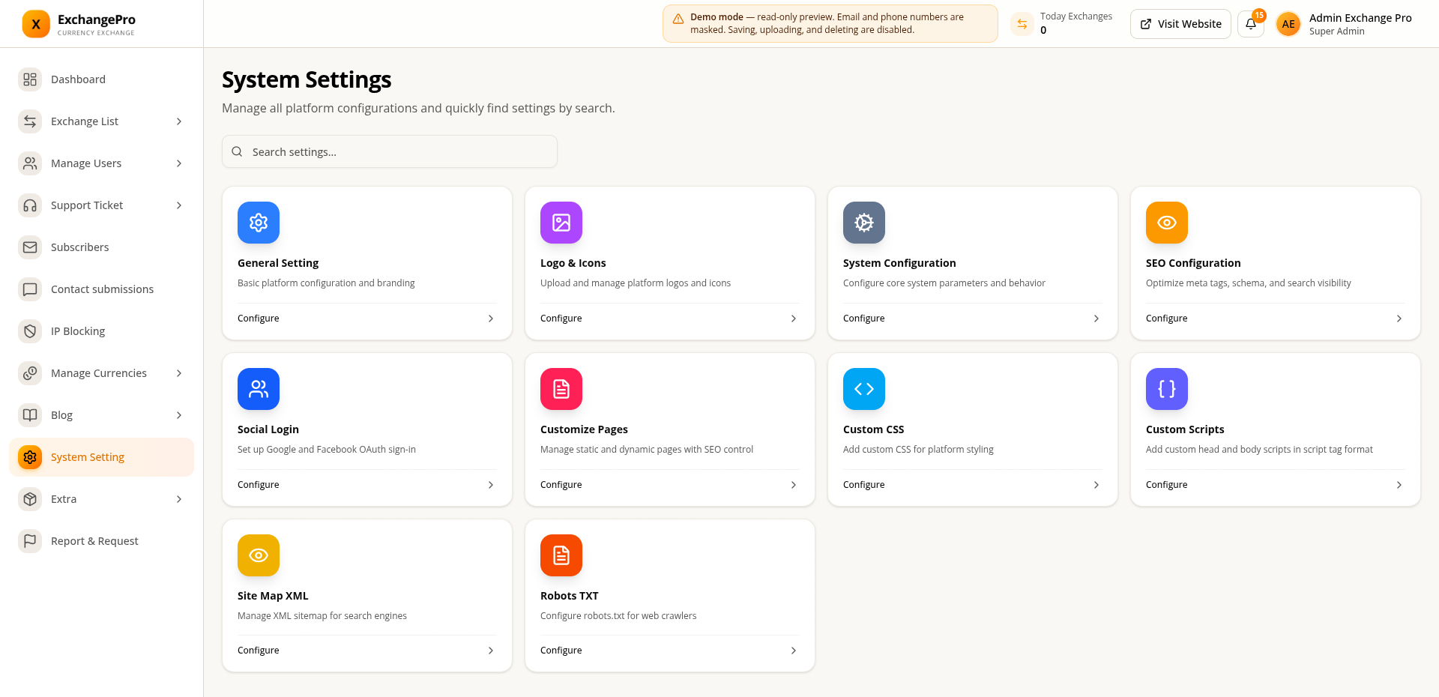Configure Social Login
Image resolution: width=1439 pixels, height=697 pixels.
pos(366,485)
